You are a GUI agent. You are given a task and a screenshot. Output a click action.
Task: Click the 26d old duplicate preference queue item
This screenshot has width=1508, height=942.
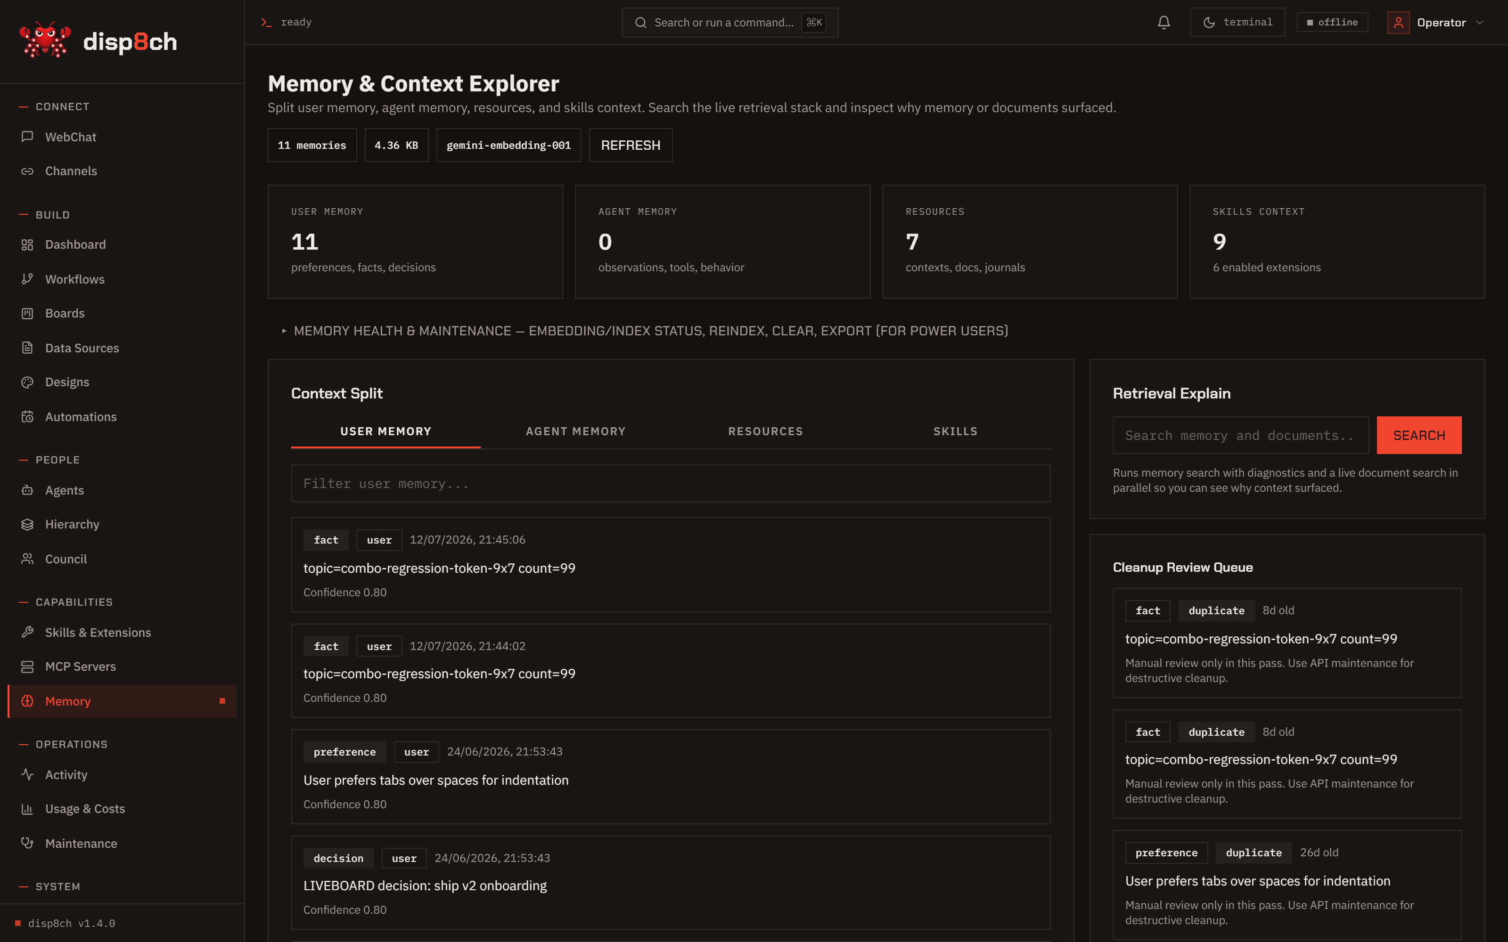[x=1287, y=885]
